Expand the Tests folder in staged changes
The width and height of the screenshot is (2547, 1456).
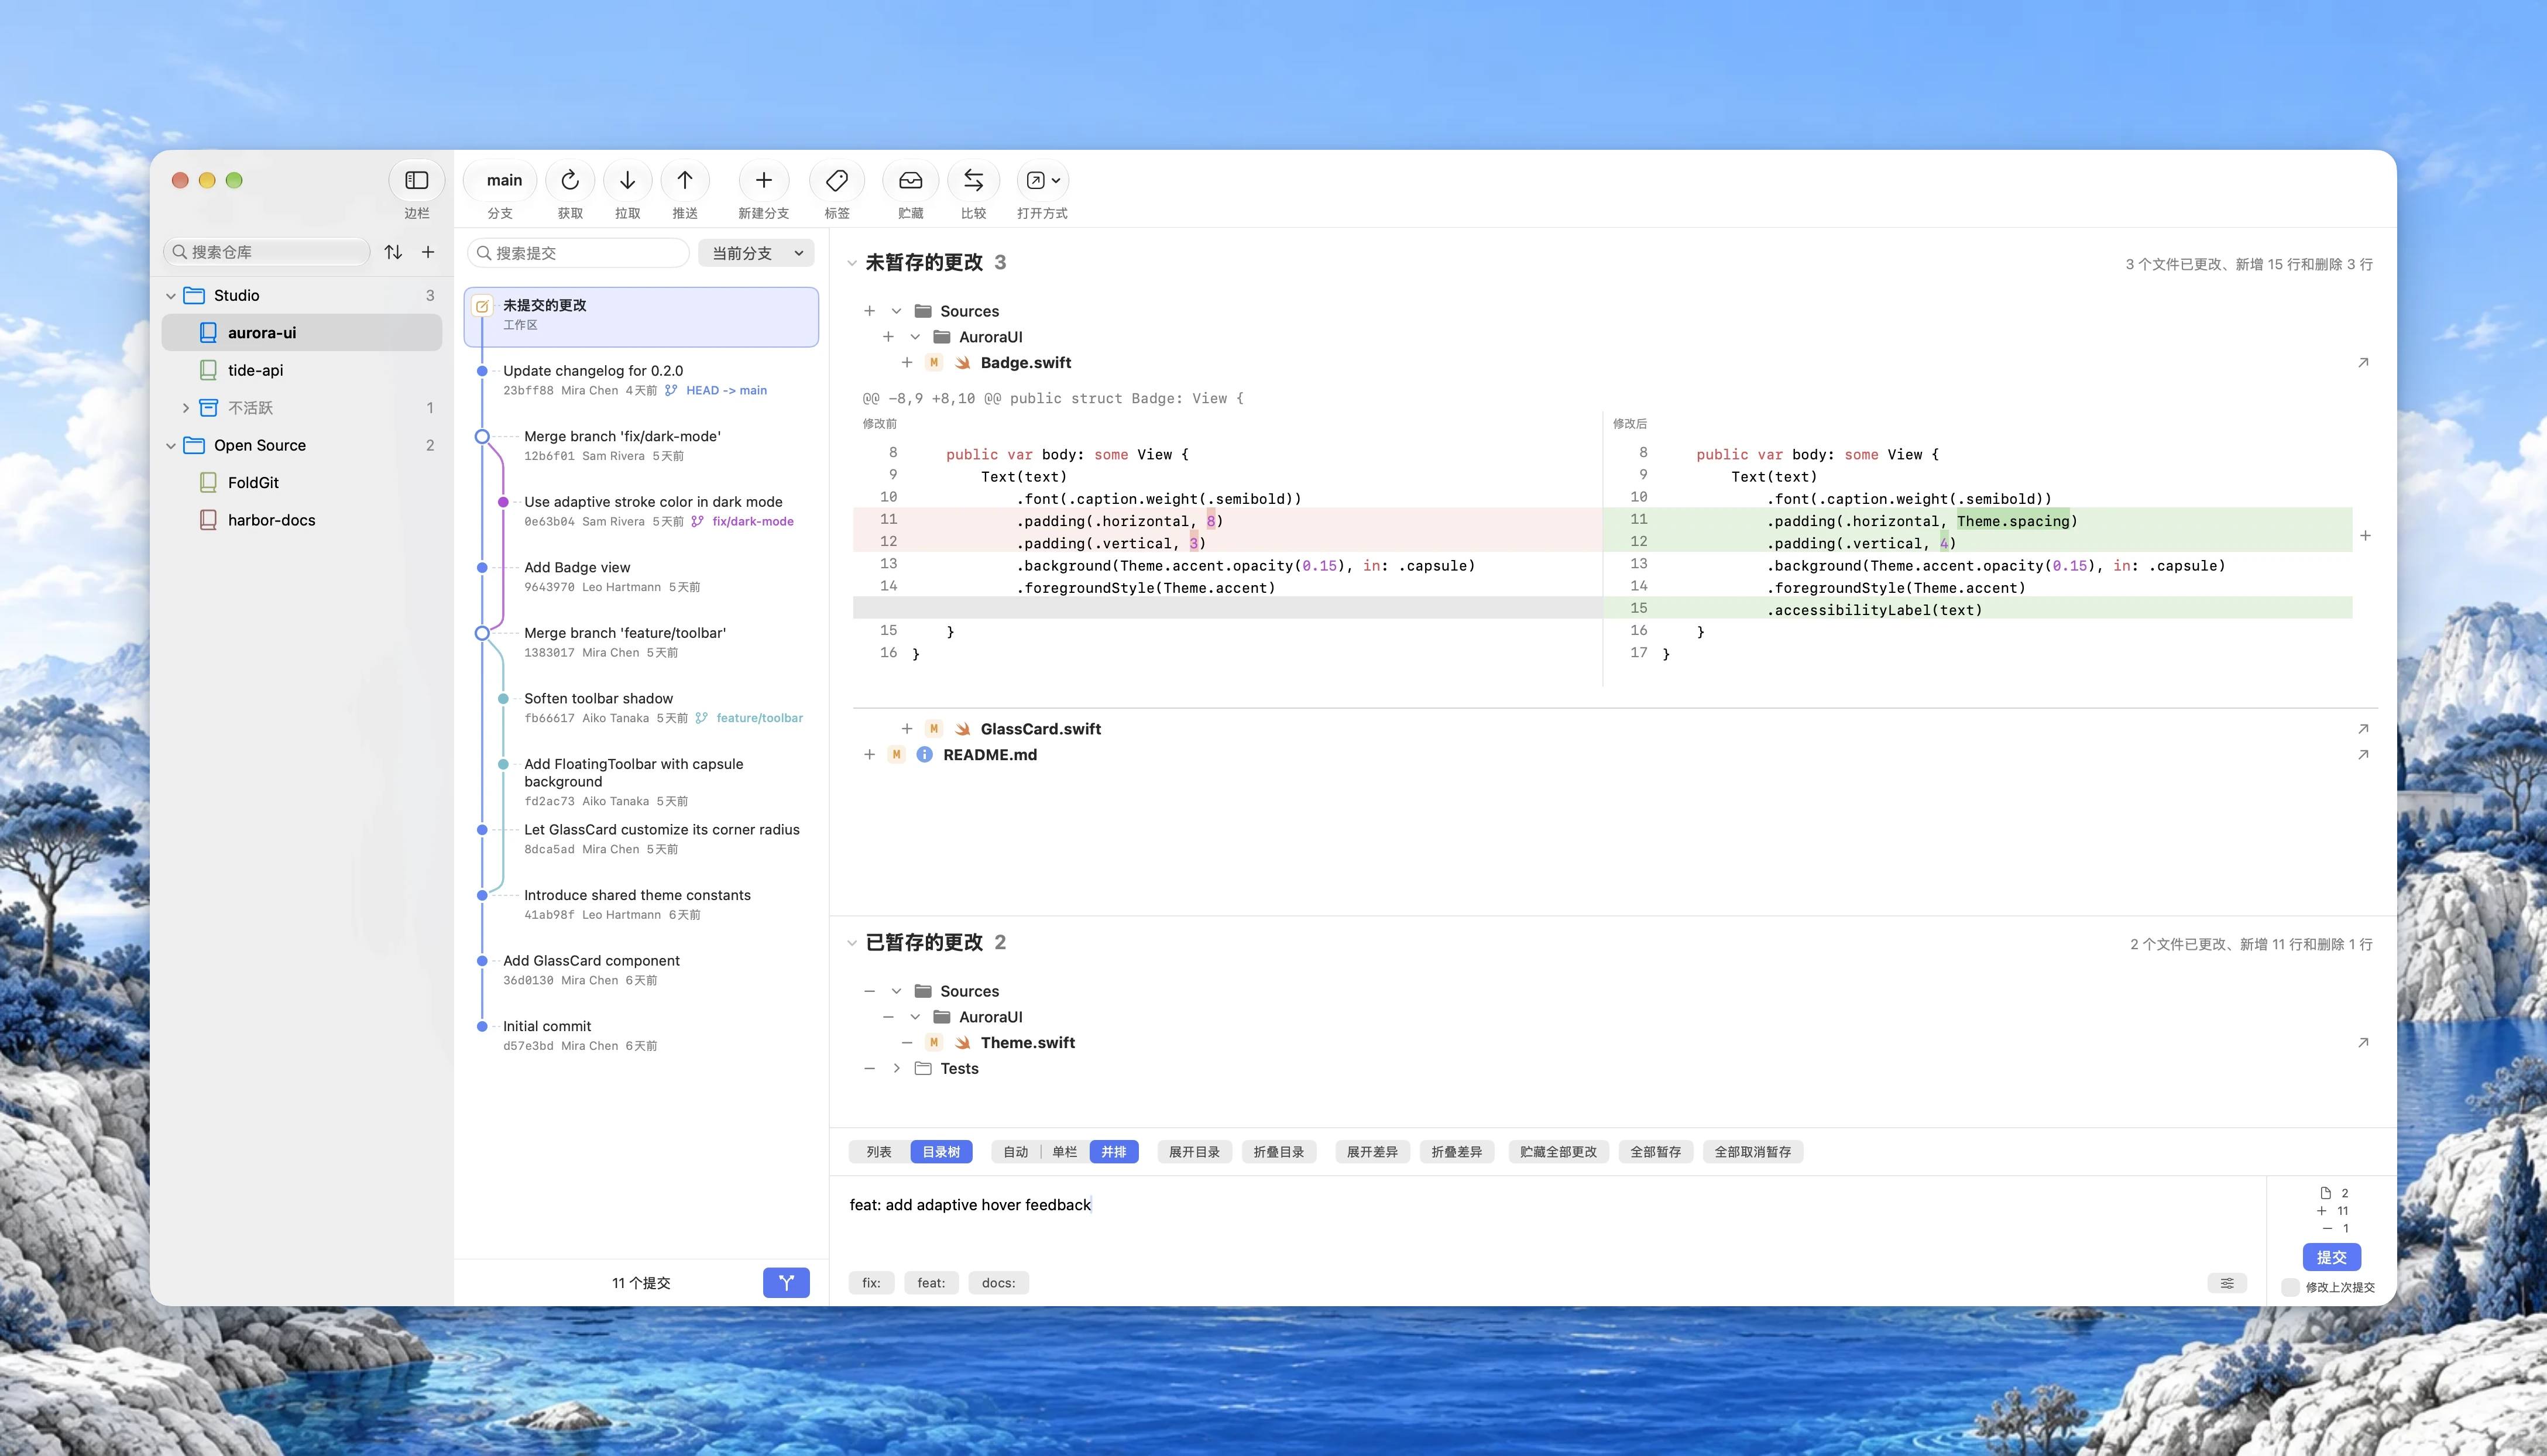896,1068
